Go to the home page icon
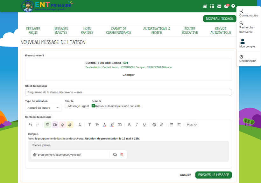The image size is (261, 183). click(205, 6)
